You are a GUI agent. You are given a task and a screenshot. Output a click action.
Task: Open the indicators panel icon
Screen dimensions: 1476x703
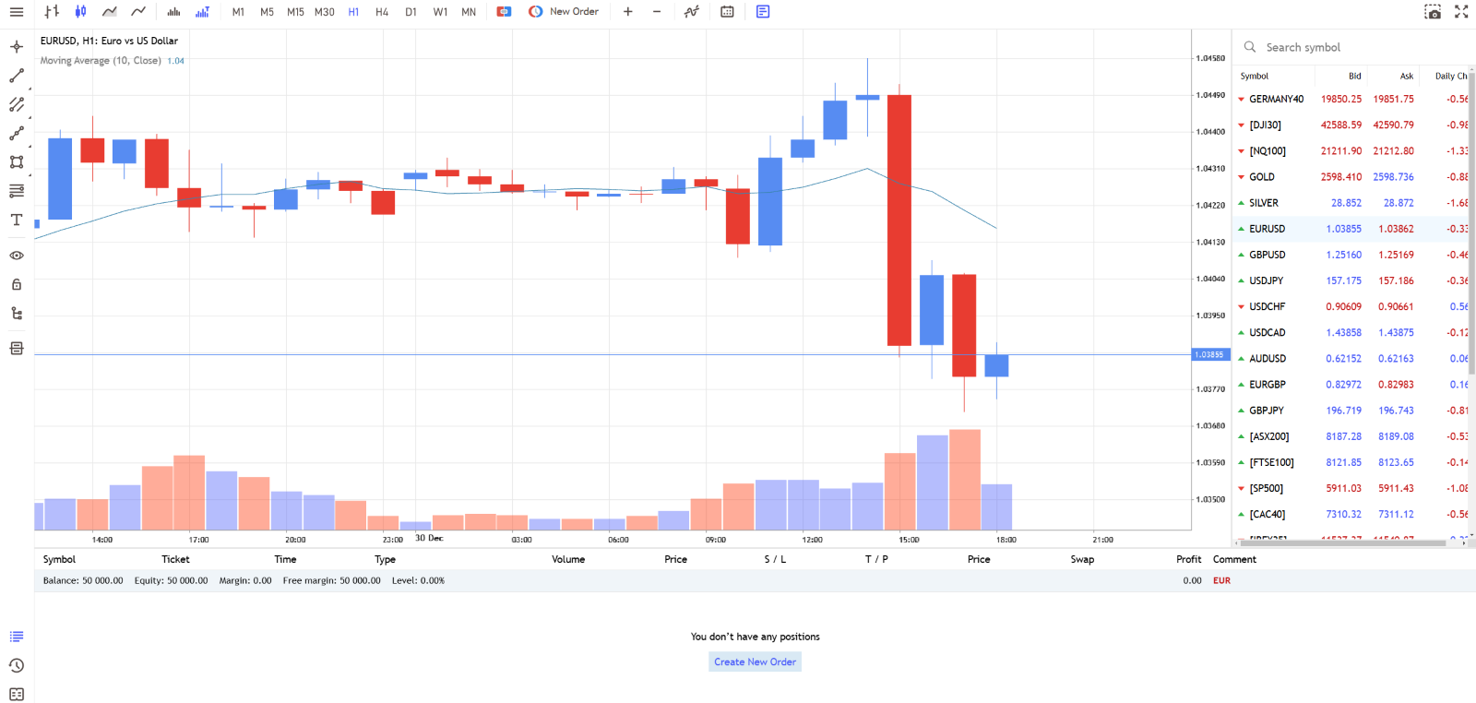point(692,12)
